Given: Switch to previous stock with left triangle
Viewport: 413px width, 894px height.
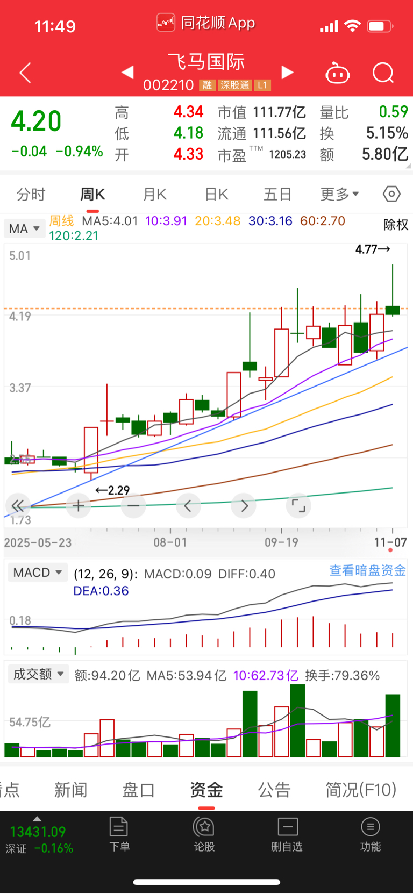Looking at the screenshot, I should [127, 72].
